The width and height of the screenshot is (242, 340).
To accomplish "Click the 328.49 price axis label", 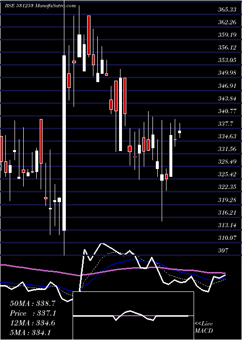I will (x=227, y=162).
